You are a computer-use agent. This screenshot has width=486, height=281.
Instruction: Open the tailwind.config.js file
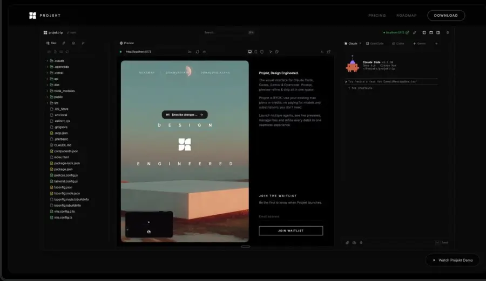click(x=64, y=181)
